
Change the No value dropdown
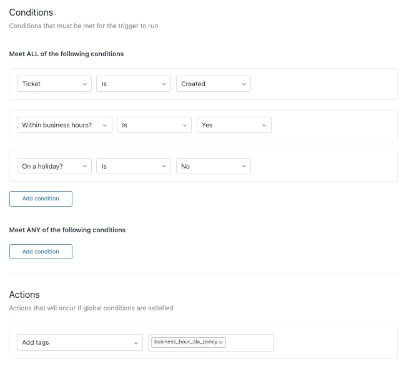pos(213,167)
